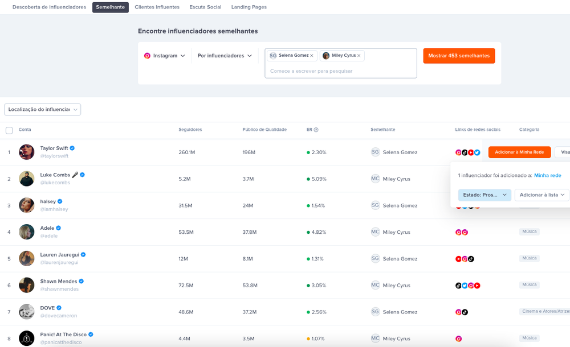
Task: Click halsey's profile avatar
Action: 27,205
